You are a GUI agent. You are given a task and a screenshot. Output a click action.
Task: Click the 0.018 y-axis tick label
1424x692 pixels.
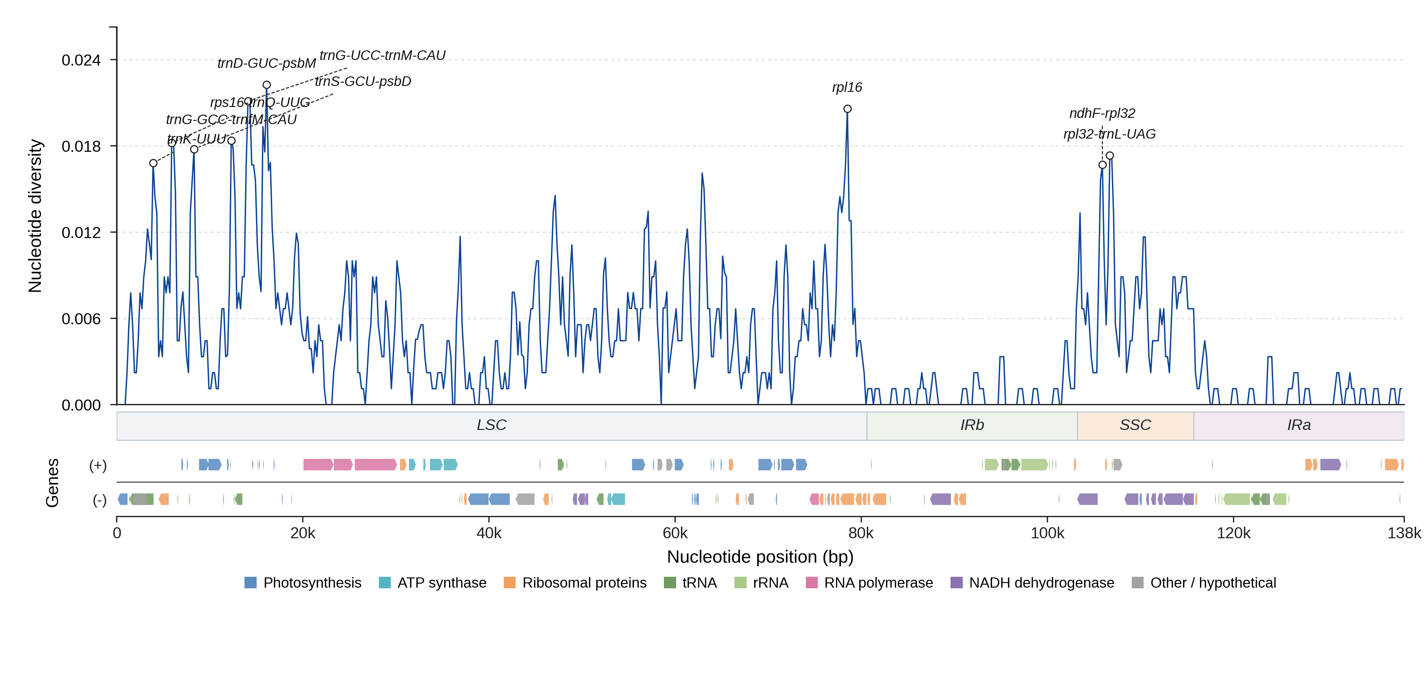81,146
